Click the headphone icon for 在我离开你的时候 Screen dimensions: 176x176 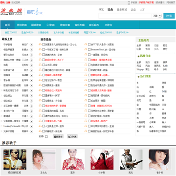click(86, 65)
